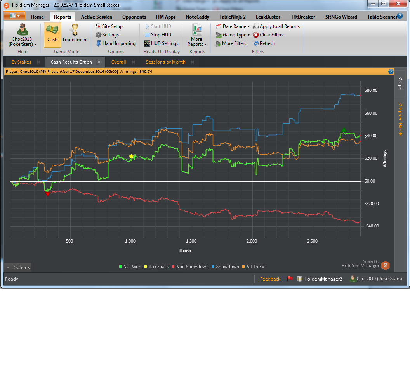Viewport: 410px width, 372px height.
Task: Open More Filters
Action: pyautogui.click(x=231, y=43)
